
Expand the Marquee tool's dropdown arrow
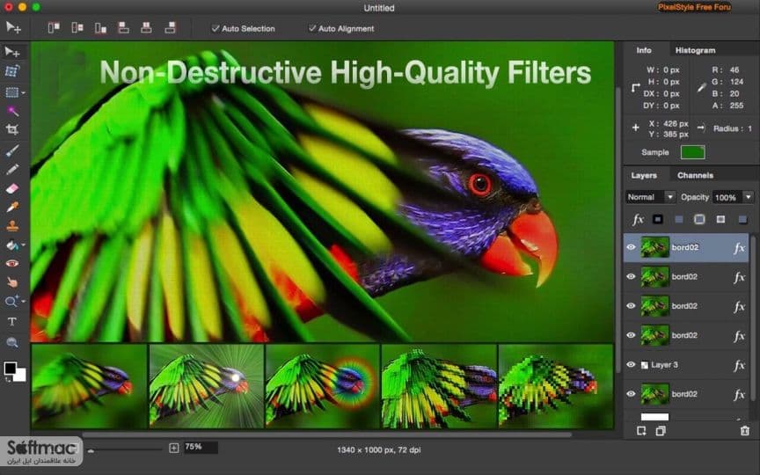(23, 92)
